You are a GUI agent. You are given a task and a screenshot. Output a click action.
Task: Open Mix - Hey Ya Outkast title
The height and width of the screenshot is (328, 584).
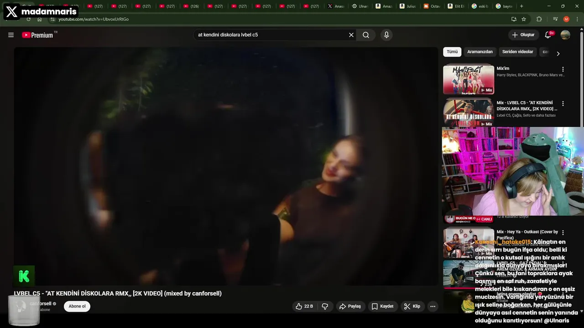[x=527, y=235]
